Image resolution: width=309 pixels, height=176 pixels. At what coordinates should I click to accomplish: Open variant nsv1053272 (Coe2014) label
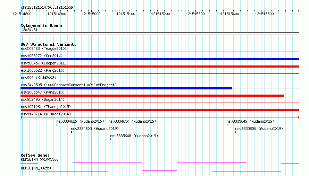click(42, 56)
